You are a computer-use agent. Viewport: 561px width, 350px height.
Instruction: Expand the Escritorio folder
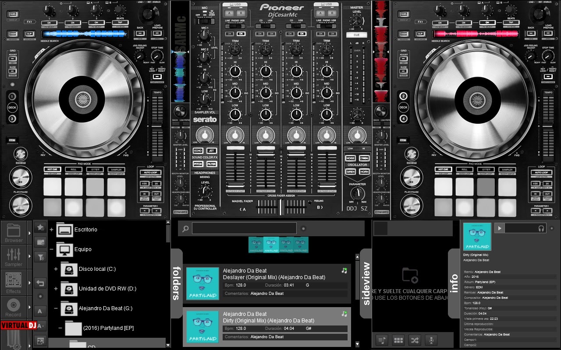coord(52,229)
